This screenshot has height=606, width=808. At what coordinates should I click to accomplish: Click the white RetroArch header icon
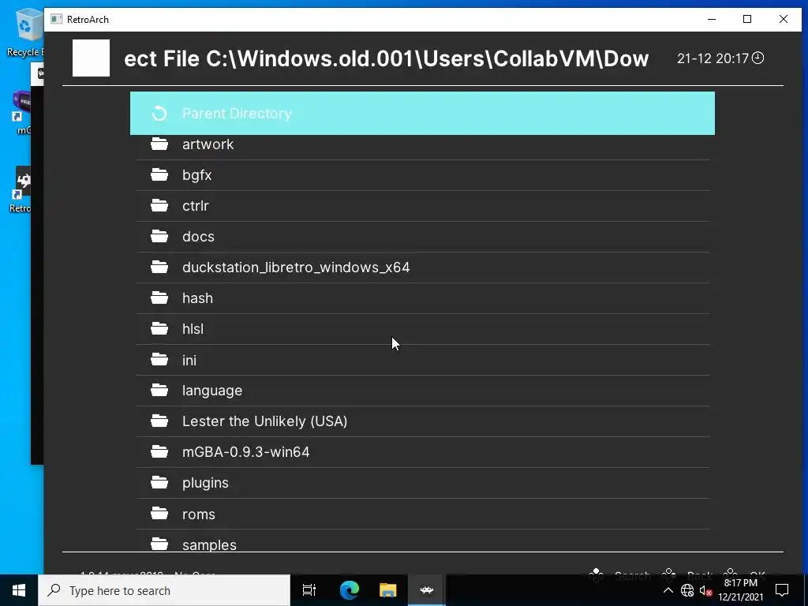92,58
